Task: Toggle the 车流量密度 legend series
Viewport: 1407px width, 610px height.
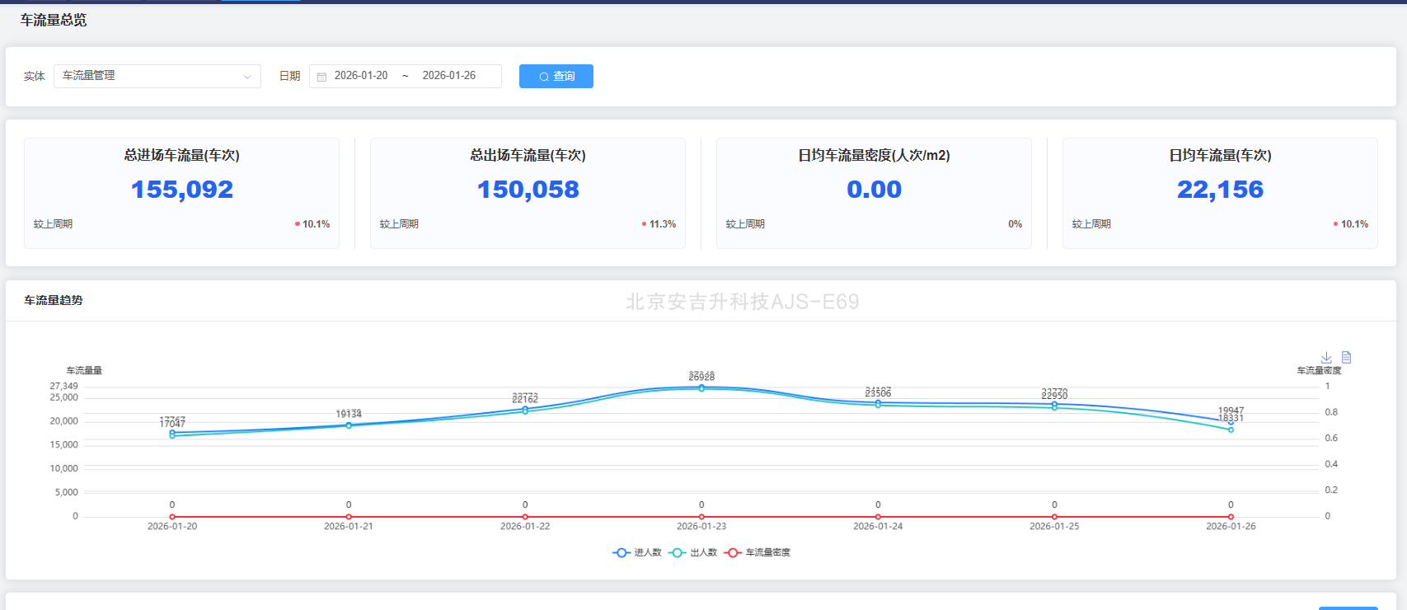Action: pyautogui.click(x=757, y=552)
